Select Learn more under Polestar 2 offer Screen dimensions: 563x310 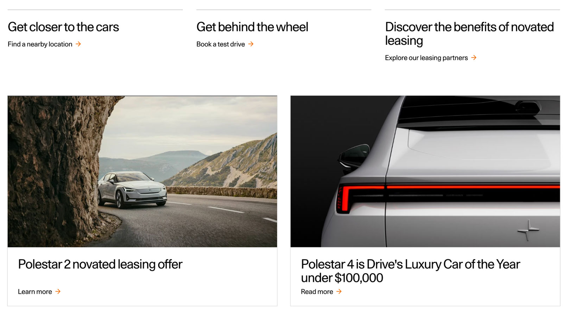[x=35, y=292]
